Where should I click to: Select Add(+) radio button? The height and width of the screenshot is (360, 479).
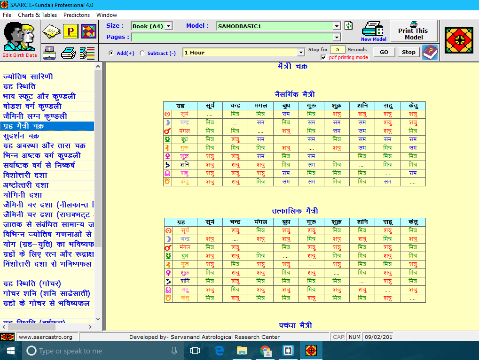tap(111, 53)
